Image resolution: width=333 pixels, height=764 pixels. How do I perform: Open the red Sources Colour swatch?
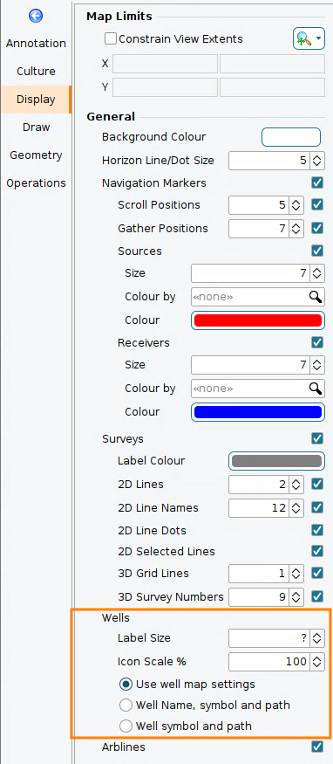[258, 320]
